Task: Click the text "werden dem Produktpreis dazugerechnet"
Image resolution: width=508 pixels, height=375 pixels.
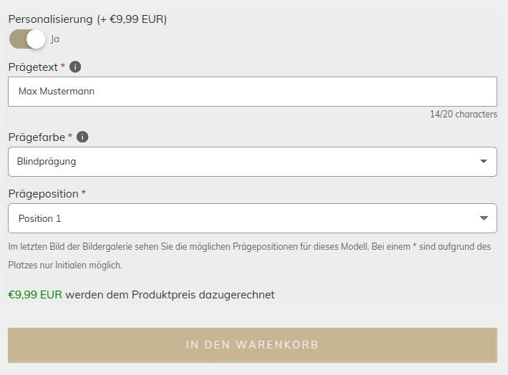Action: click(170, 295)
